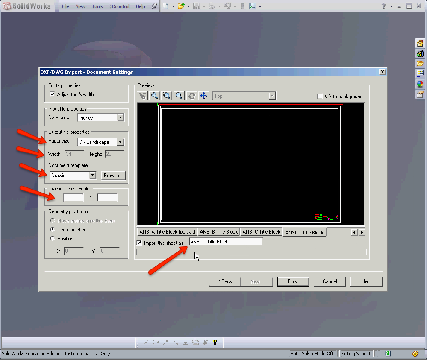Expand the Paper size dropdown
The image size is (427, 360).
click(119, 141)
